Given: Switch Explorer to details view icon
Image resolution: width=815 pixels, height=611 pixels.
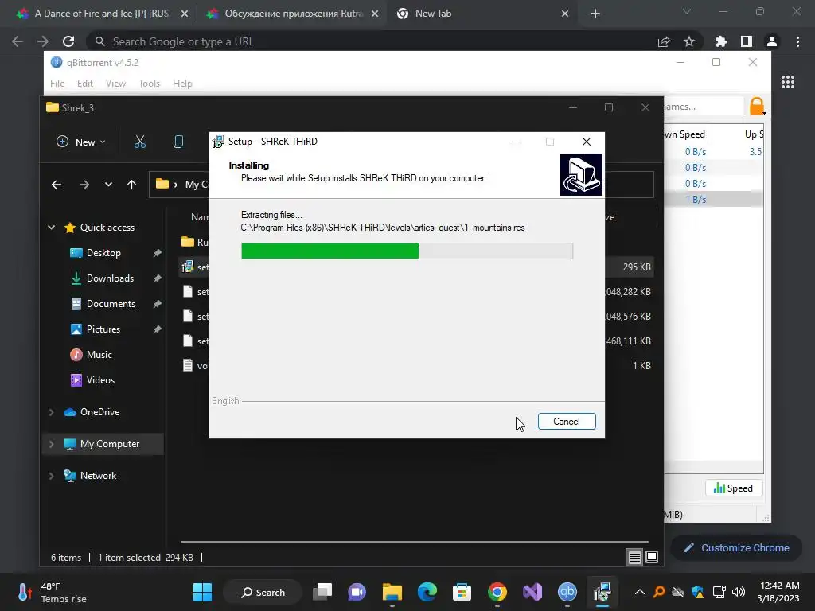Looking at the screenshot, I should [634, 558].
